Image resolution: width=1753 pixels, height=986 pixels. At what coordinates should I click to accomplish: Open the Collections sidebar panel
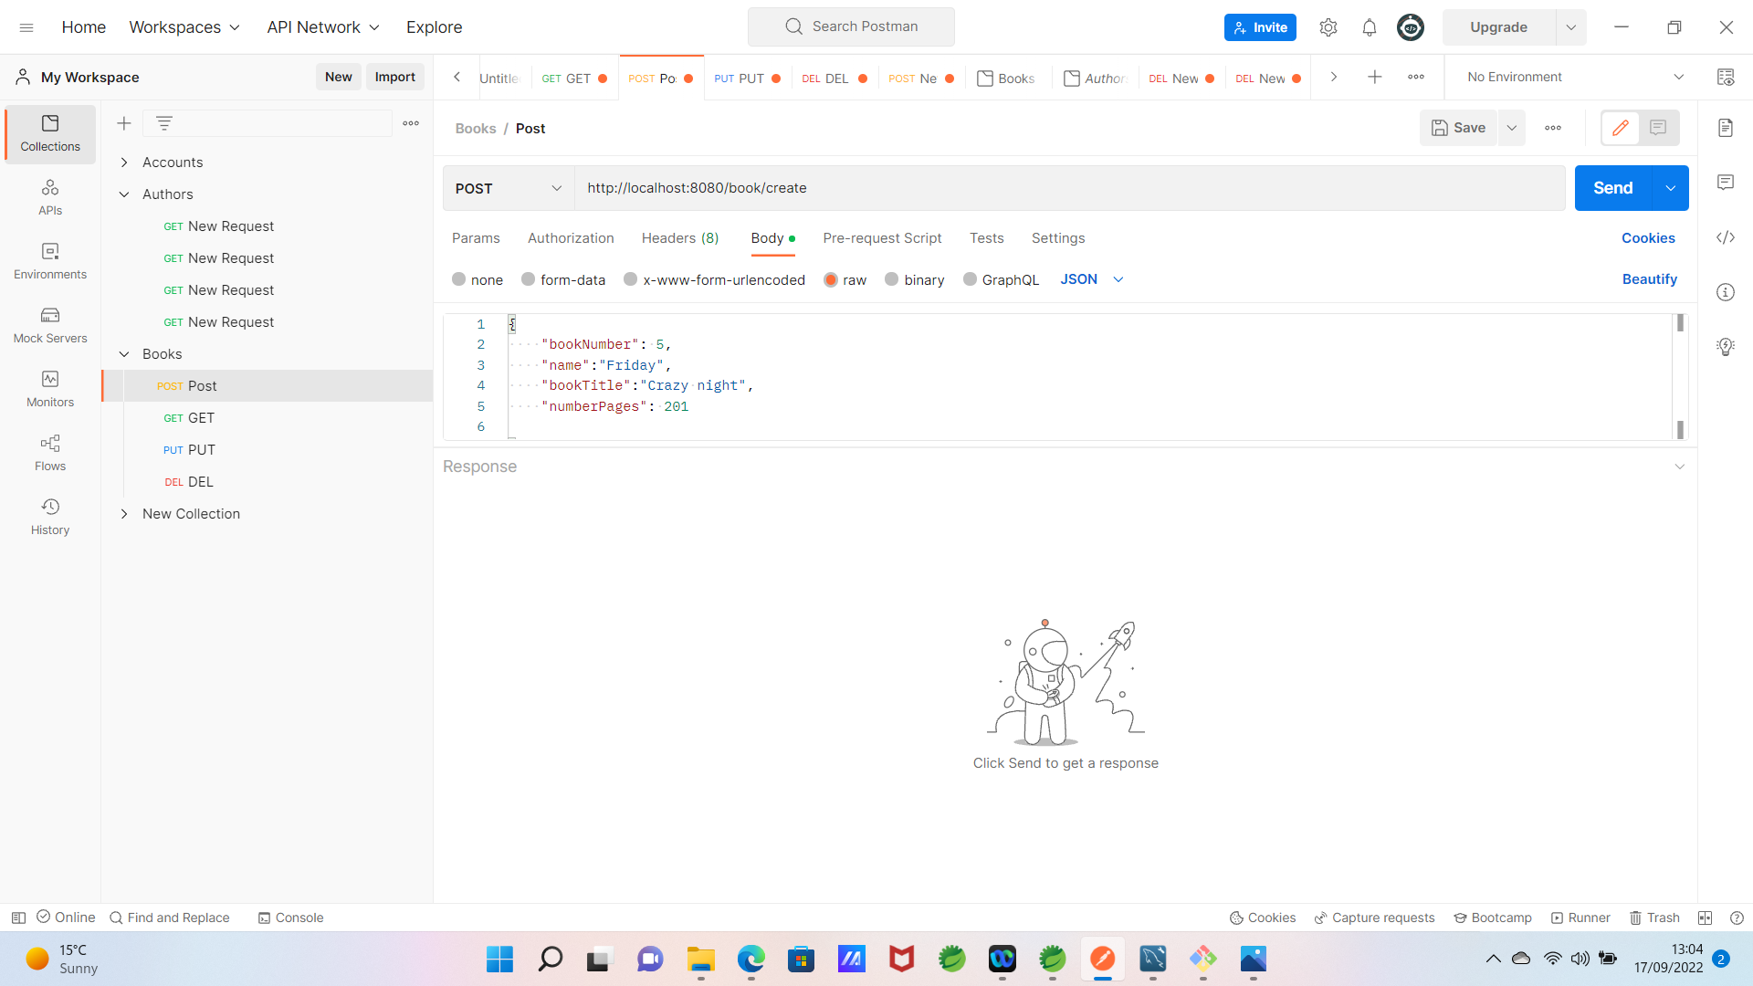point(50,133)
